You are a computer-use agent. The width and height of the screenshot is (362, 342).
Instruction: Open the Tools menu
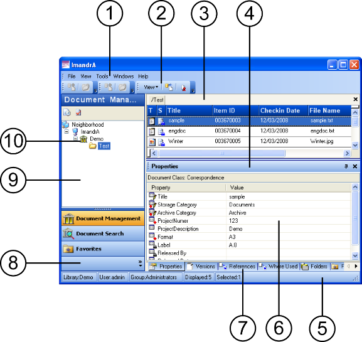[102, 76]
